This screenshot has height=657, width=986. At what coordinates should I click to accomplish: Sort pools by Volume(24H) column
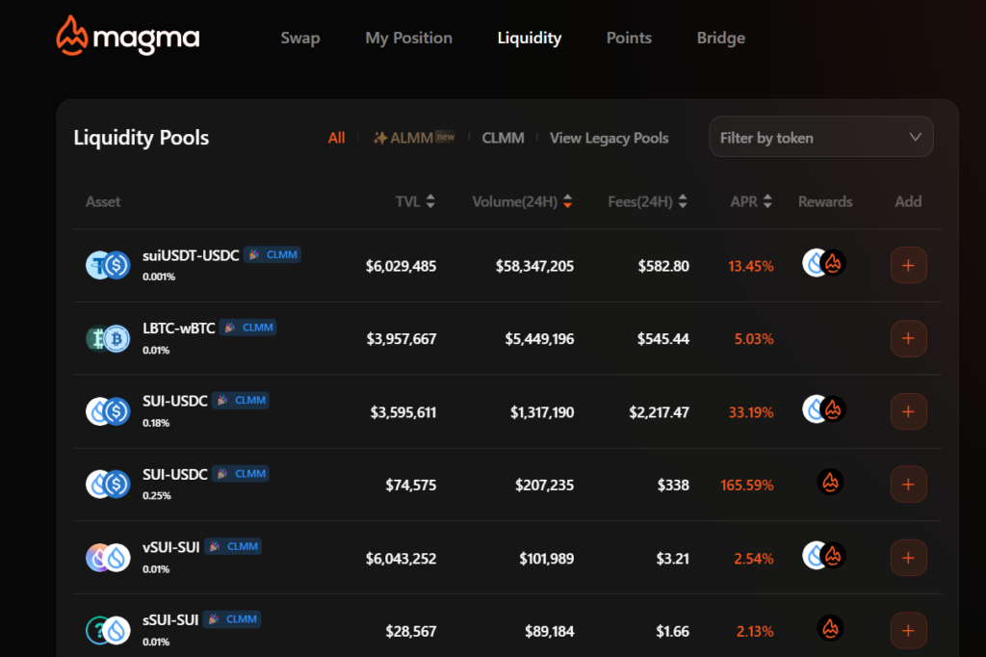[522, 201]
